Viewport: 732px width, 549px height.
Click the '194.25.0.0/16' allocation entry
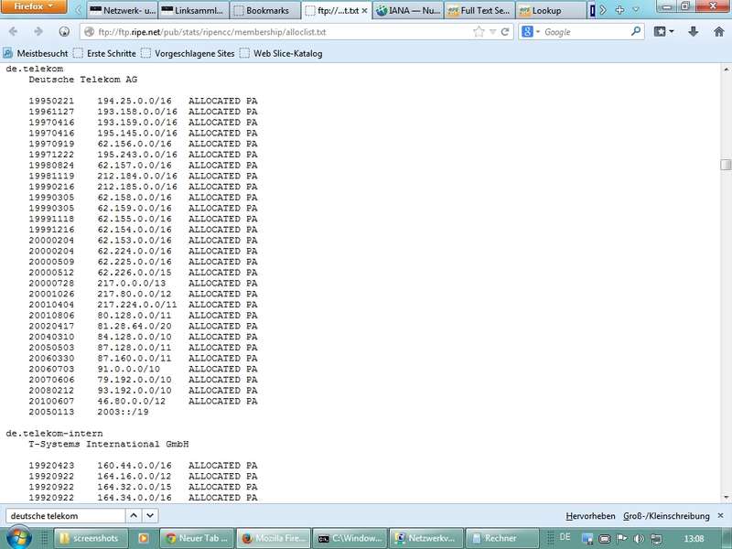coord(135,101)
